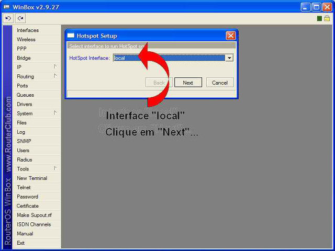Open the Certificate menu item
The image size is (335, 251).
click(37, 206)
